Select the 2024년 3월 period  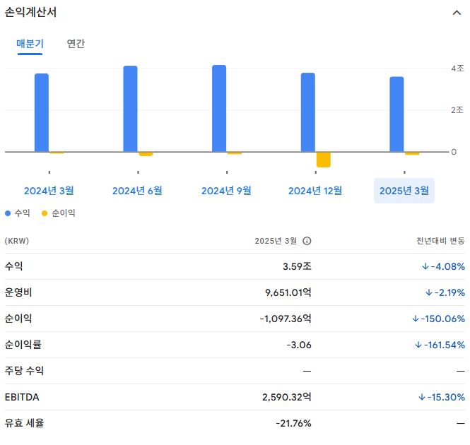[49, 191]
